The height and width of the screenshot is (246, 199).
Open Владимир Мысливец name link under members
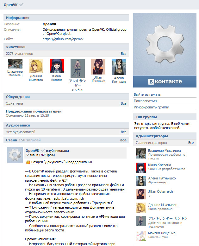(x=15, y=73)
